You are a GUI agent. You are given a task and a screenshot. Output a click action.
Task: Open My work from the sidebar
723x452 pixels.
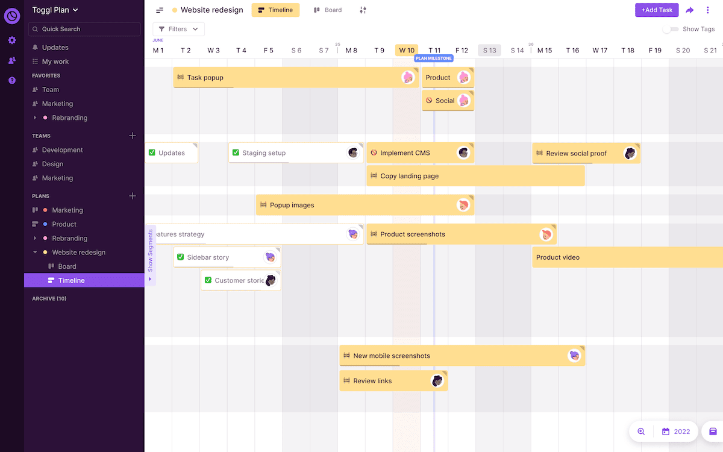(56, 61)
